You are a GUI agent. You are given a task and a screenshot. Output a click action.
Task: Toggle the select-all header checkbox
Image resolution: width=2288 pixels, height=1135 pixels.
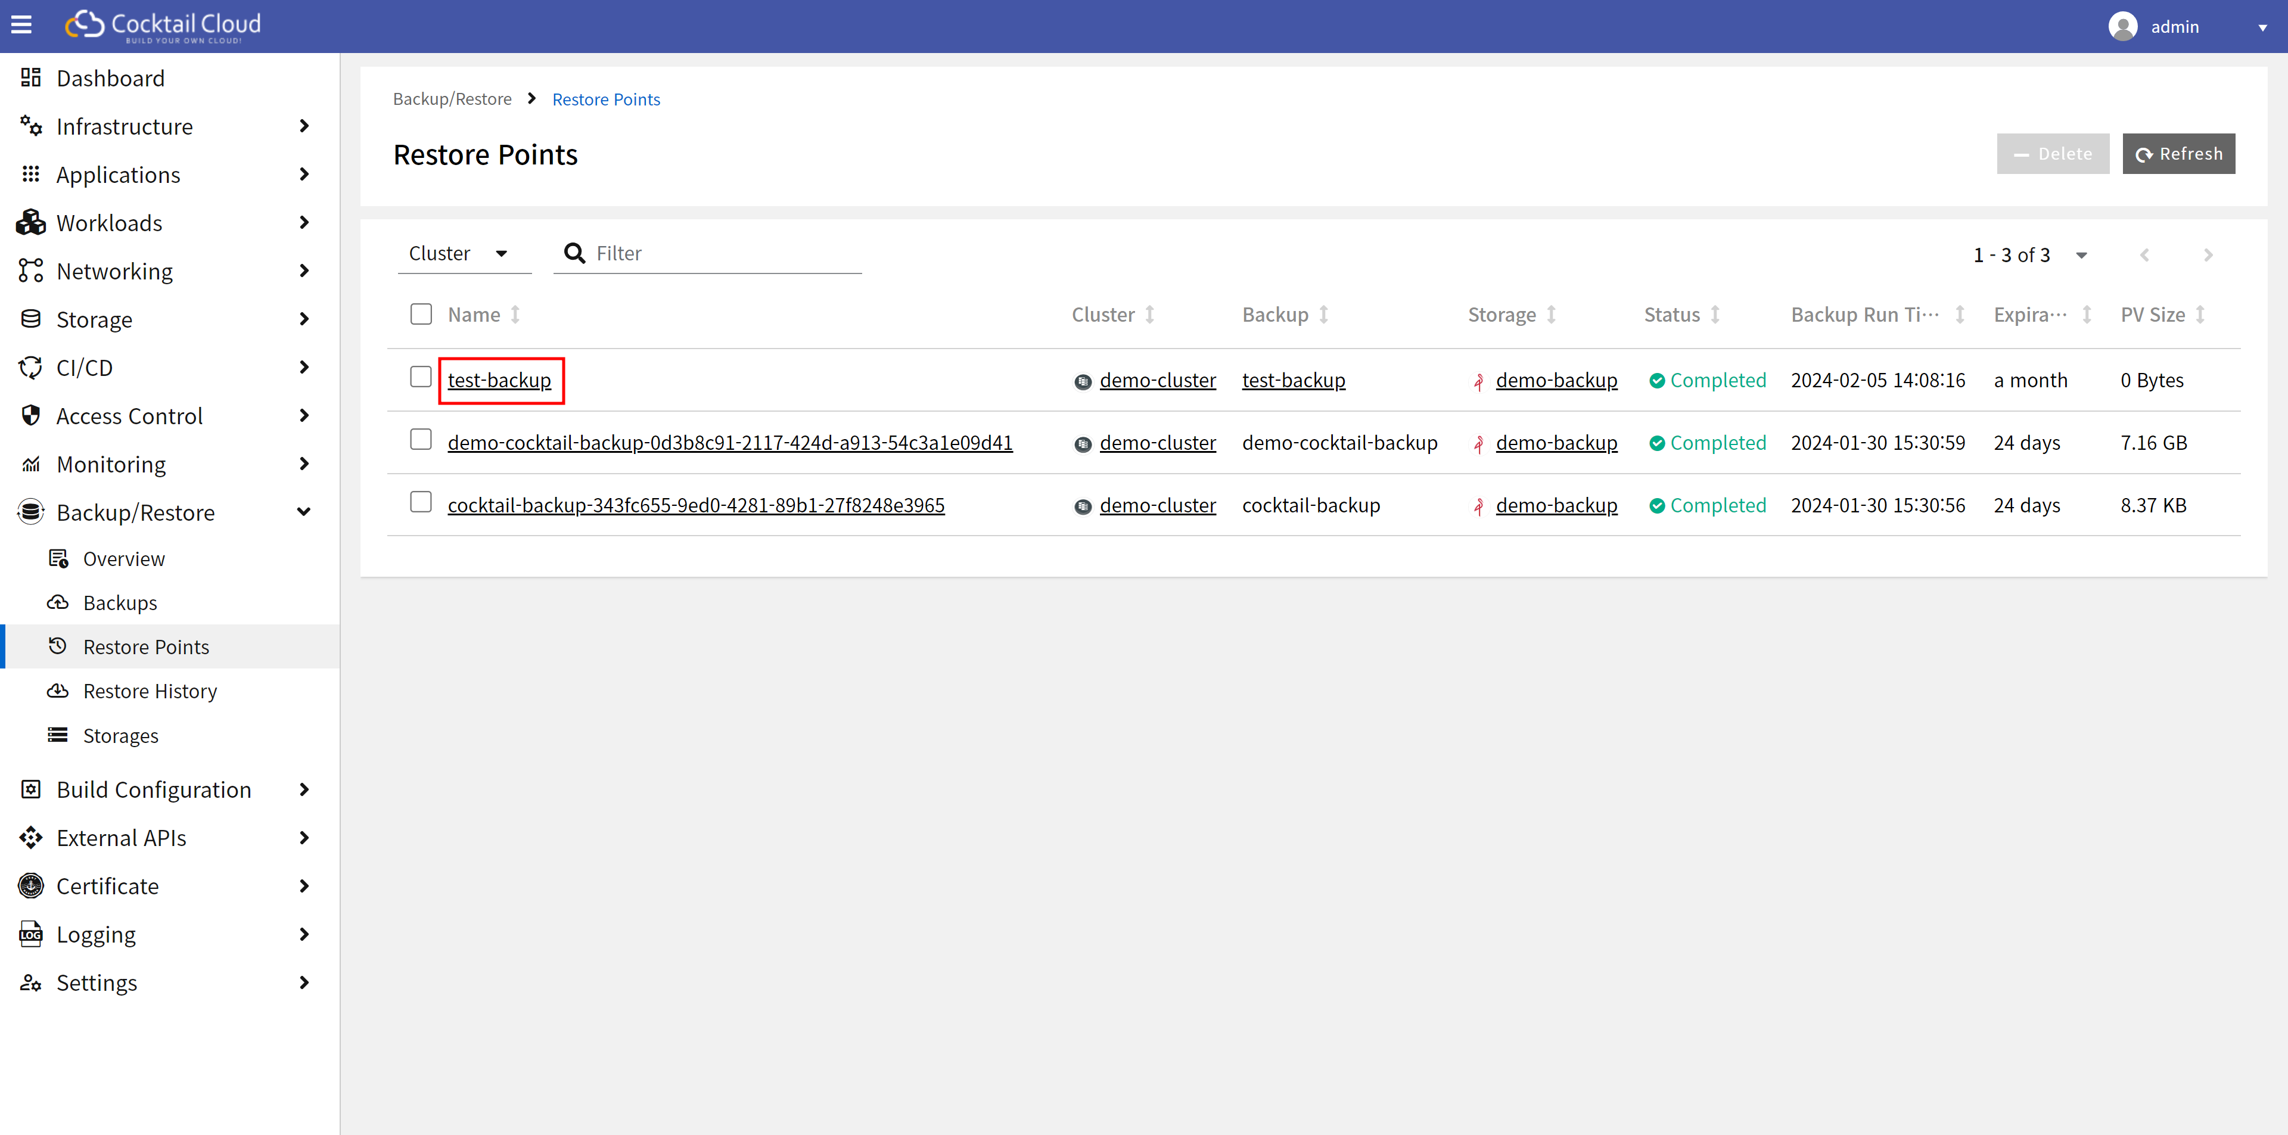point(421,315)
